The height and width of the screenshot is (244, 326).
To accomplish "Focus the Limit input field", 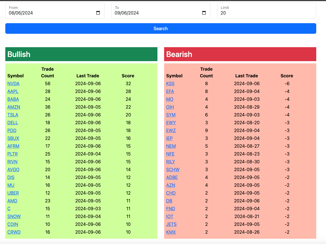I will pyautogui.click(x=267, y=11).
